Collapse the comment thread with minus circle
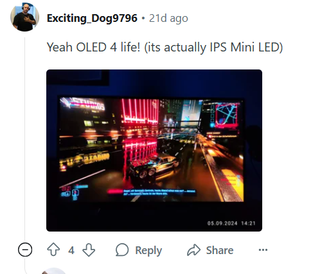Image resolution: width=322 pixels, height=274 pixels. click(x=25, y=250)
